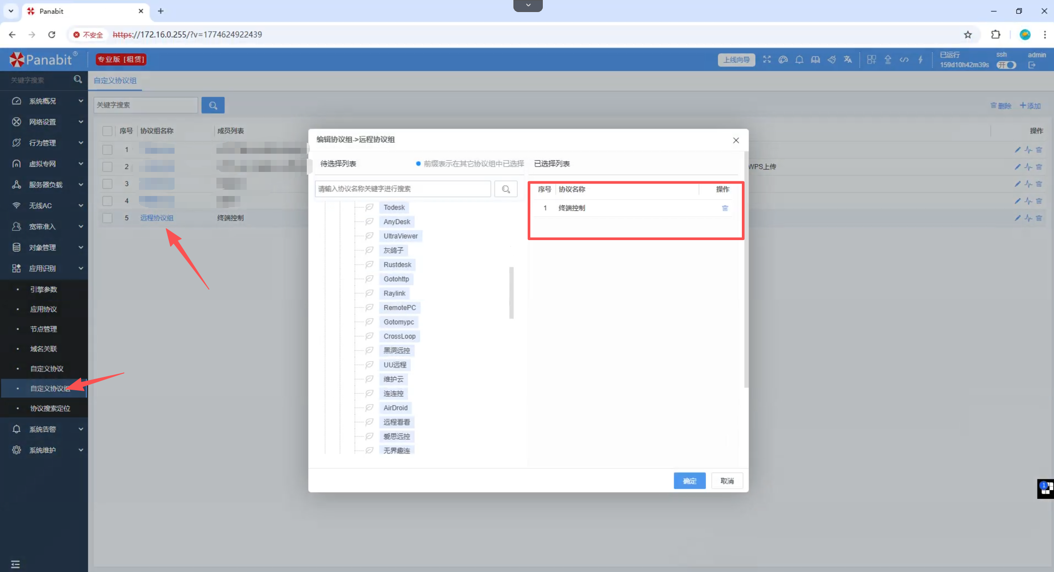Remove 终端控制 using its trash icon

(725, 208)
